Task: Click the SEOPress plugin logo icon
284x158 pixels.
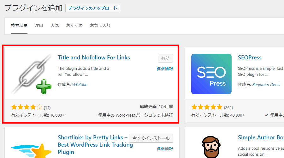Action: tap(211, 74)
